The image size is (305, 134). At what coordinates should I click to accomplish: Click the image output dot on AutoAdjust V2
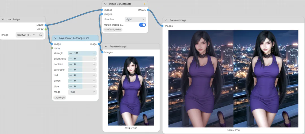[x=99, y=44]
